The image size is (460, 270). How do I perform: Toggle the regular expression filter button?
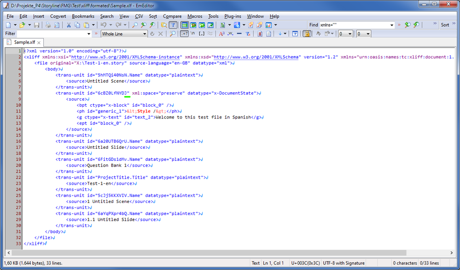184,34
